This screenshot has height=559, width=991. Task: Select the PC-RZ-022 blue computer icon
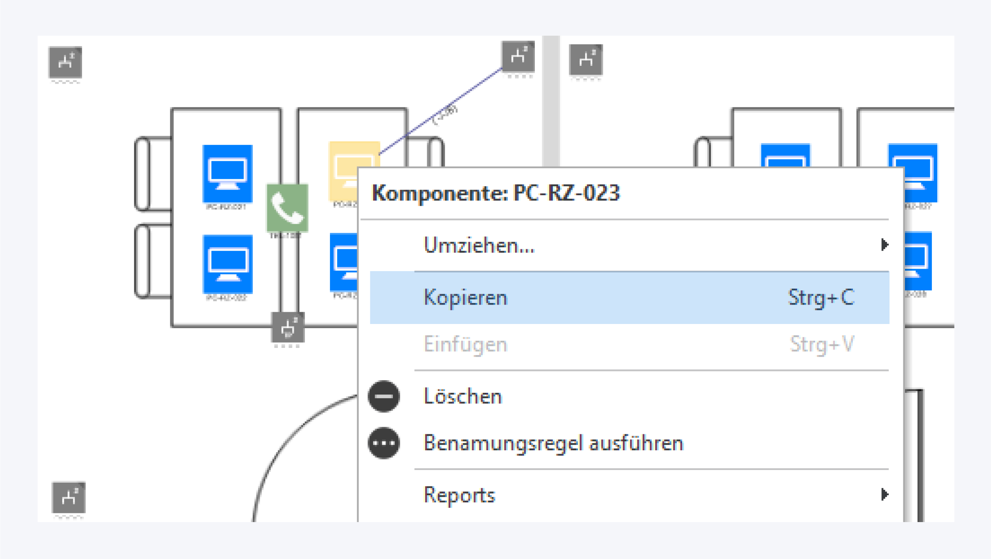point(227,264)
